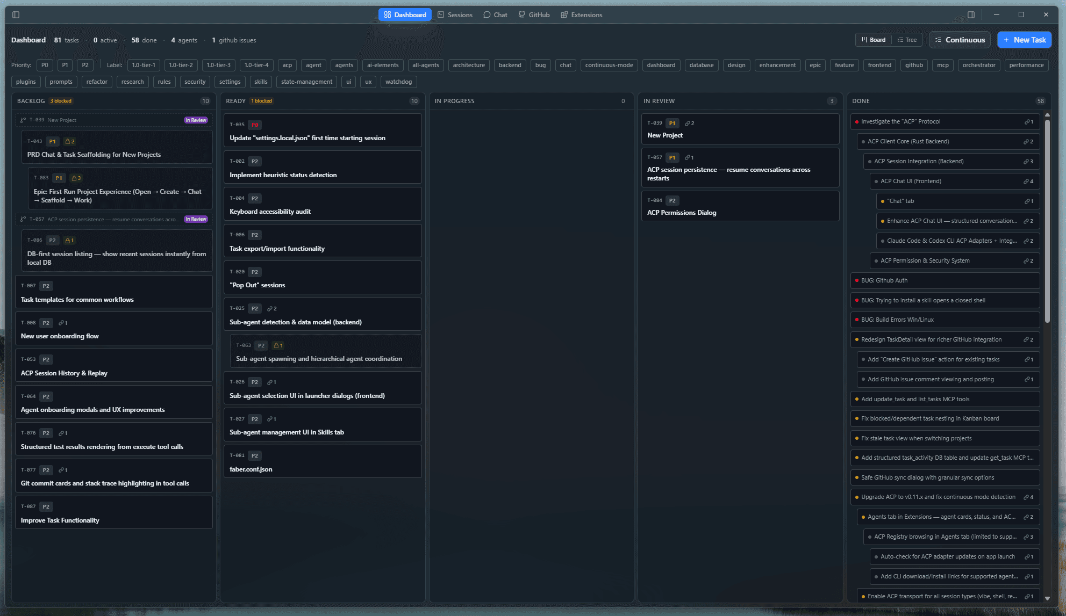
Task: Click link count on 'ACP Chat UI (Frontend)' row
Action: 1028,181
